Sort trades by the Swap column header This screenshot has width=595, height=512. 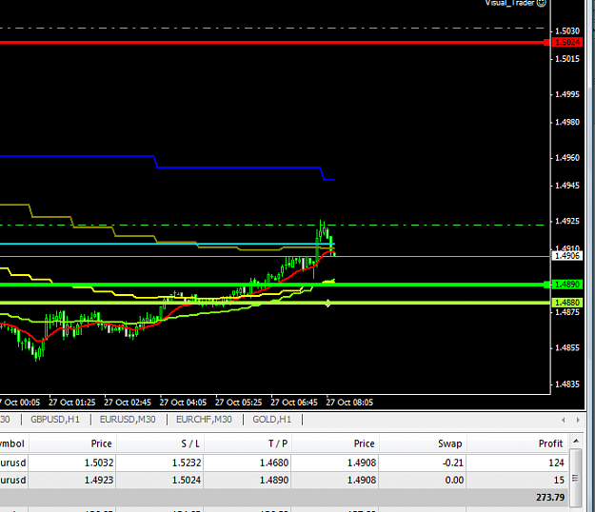pyautogui.click(x=423, y=443)
